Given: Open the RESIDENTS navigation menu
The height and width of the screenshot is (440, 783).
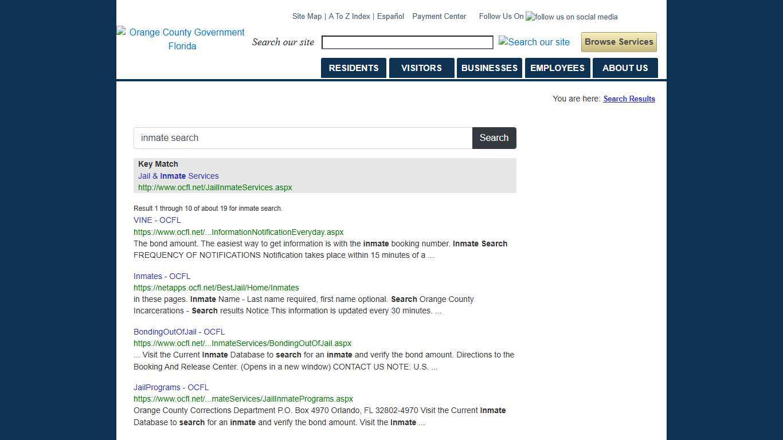Looking at the screenshot, I should (353, 68).
